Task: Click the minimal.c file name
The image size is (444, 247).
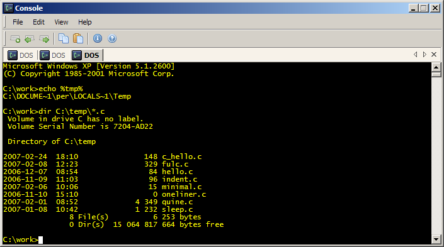Action: 181,187
